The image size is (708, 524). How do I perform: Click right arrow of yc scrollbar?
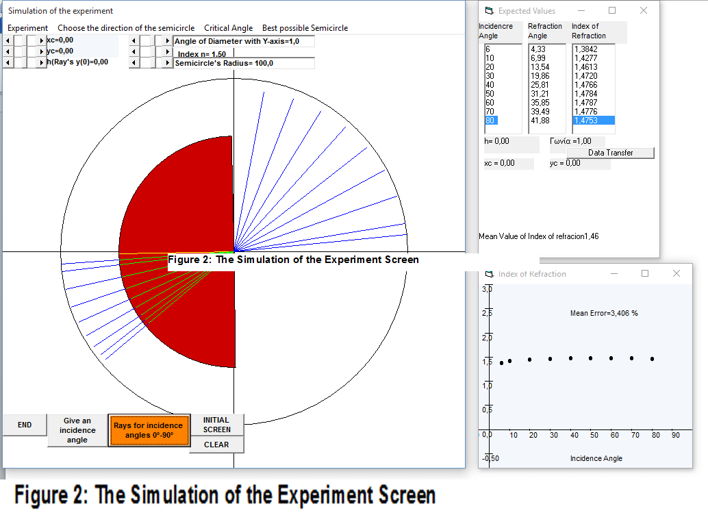(x=42, y=51)
